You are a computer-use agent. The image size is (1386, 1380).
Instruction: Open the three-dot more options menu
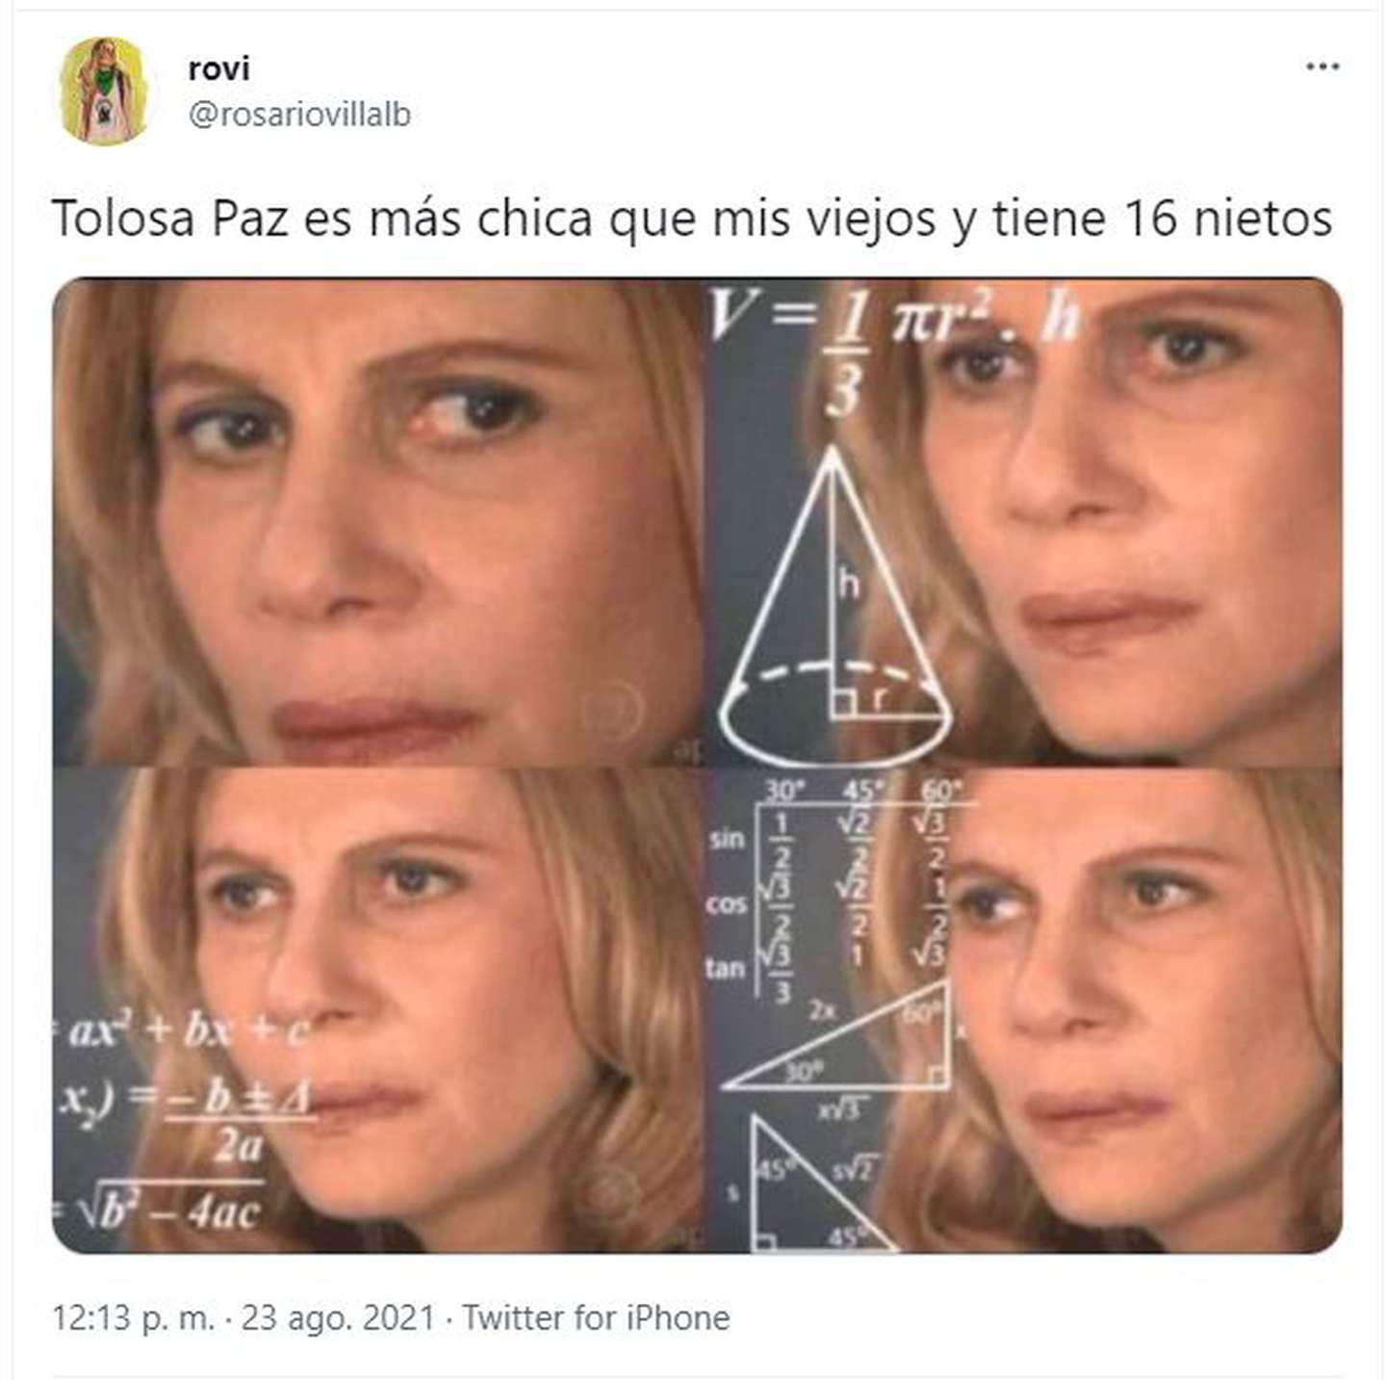point(1322,66)
